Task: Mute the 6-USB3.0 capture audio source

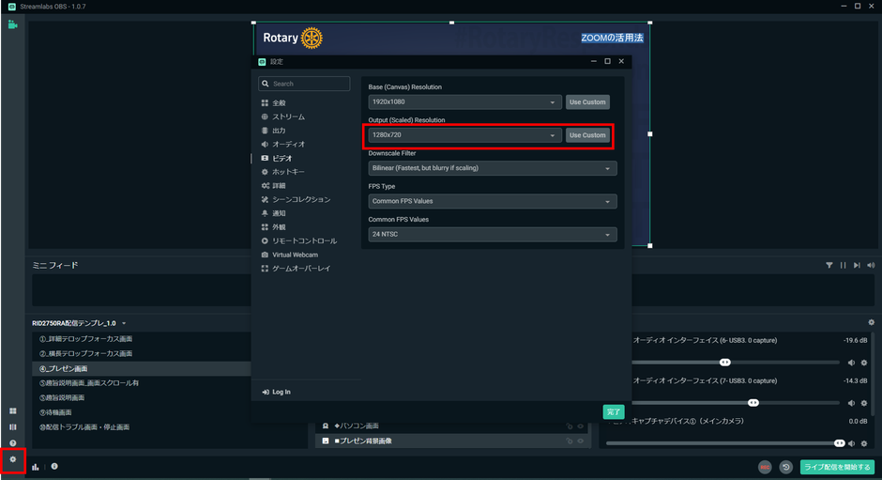Action: point(851,363)
